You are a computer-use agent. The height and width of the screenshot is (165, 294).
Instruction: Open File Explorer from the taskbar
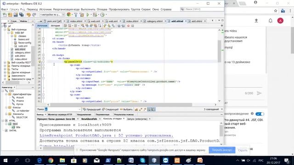(62, 160)
